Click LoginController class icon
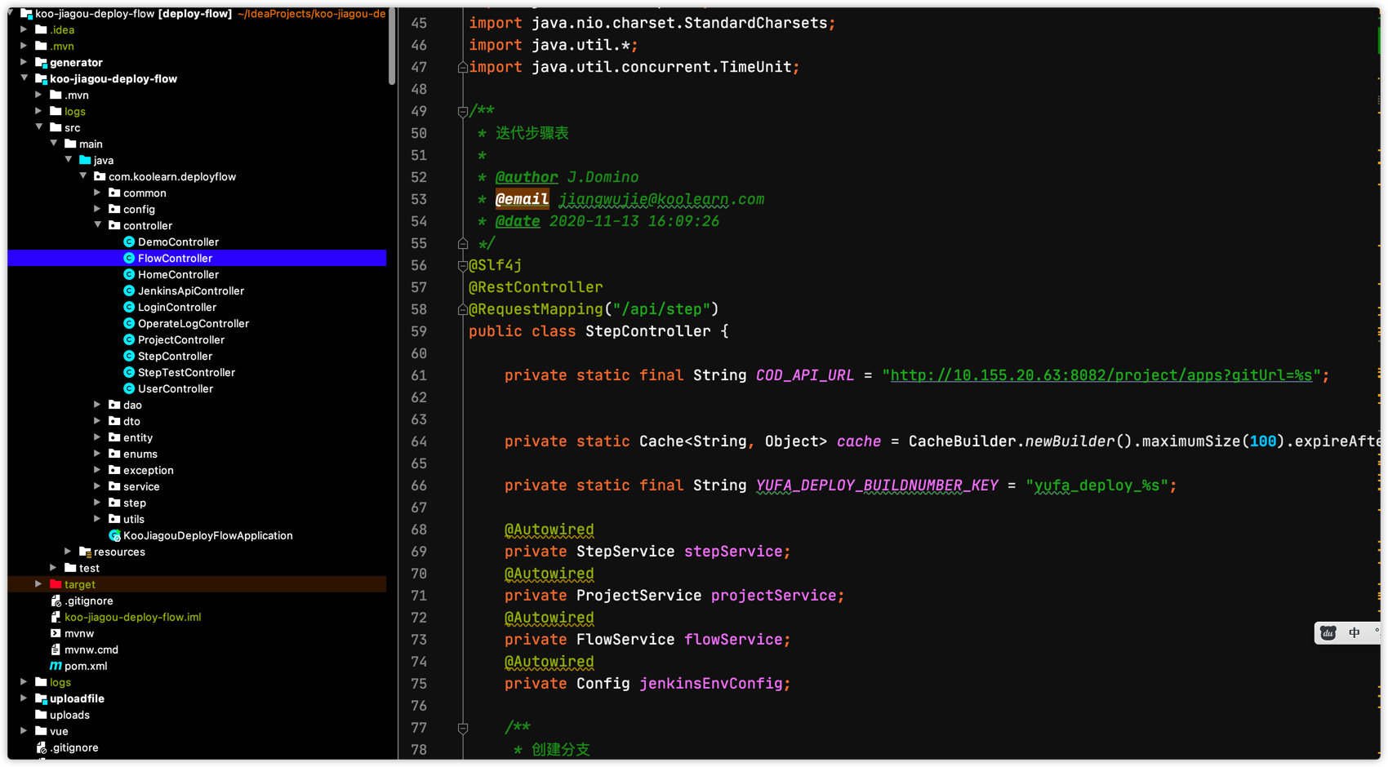1388x767 pixels. tap(129, 307)
